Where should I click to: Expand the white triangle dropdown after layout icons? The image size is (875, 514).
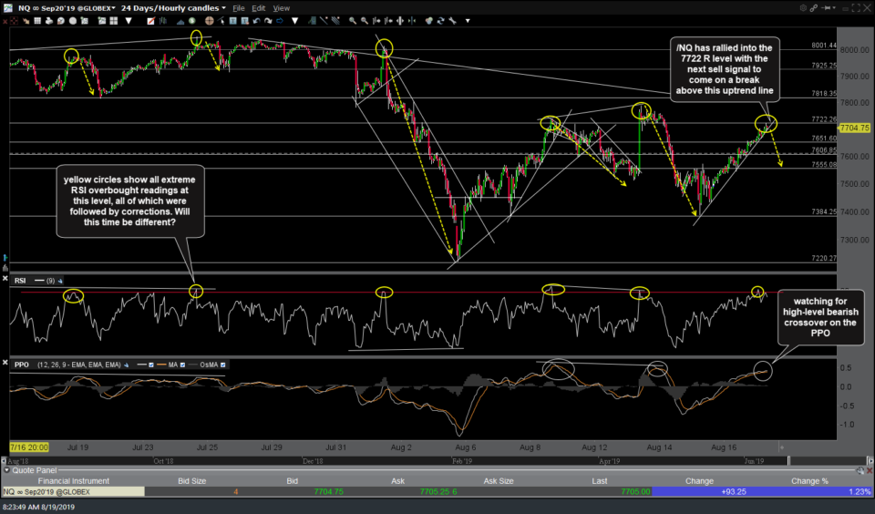click(x=129, y=21)
